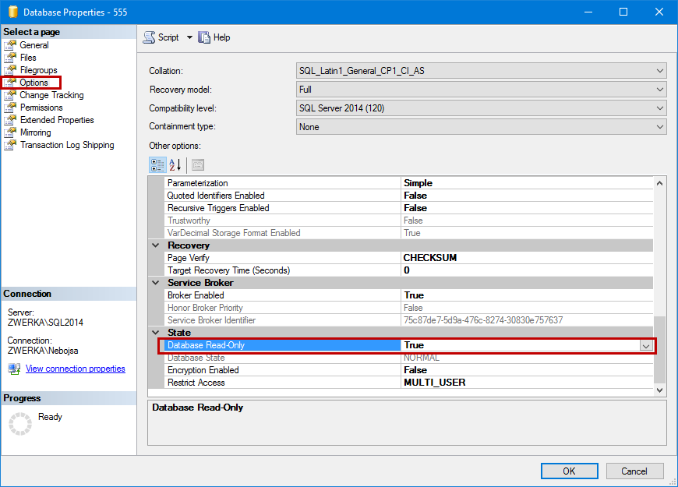Screen dimensions: 678x487
Task: Open the Help icon in toolbar
Action: (205, 37)
